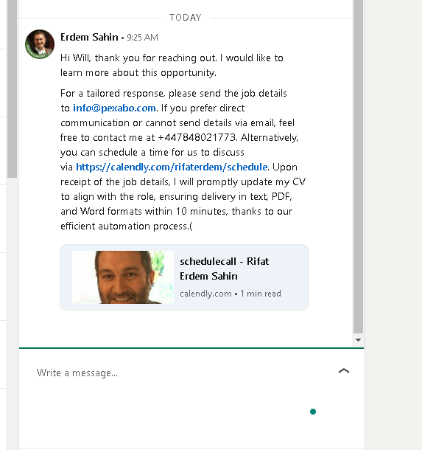Click the left conversation list scrollbar thumb
Screen dimensions: 422x450
pyautogui.click(x=12, y=89)
